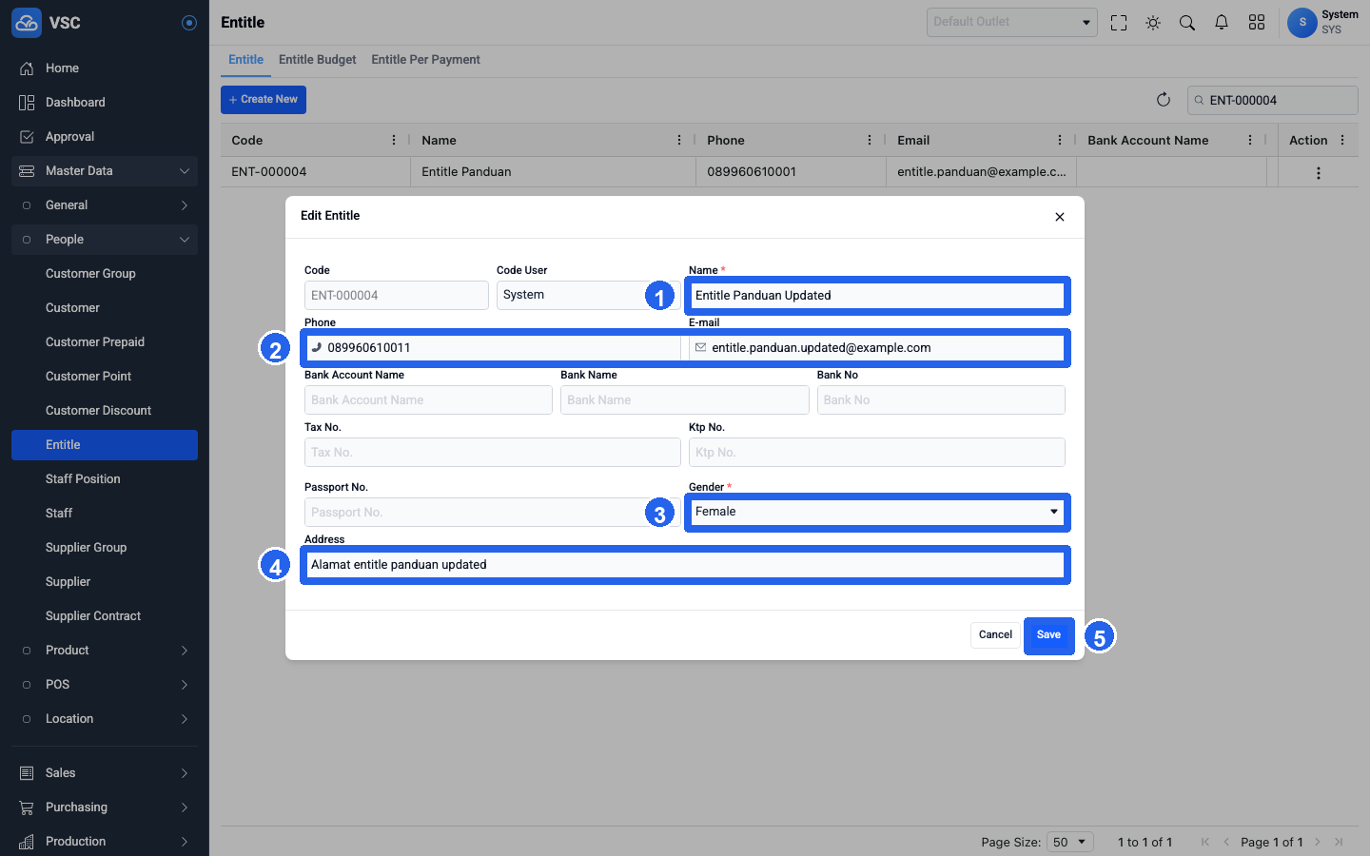Click the Ktp No. field
This screenshot has height=856, width=1370.
pyautogui.click(x=877, y=453)
